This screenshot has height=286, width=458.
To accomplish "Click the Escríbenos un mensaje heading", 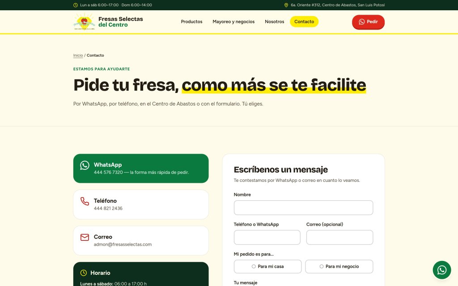I will [x=281, y=169].
